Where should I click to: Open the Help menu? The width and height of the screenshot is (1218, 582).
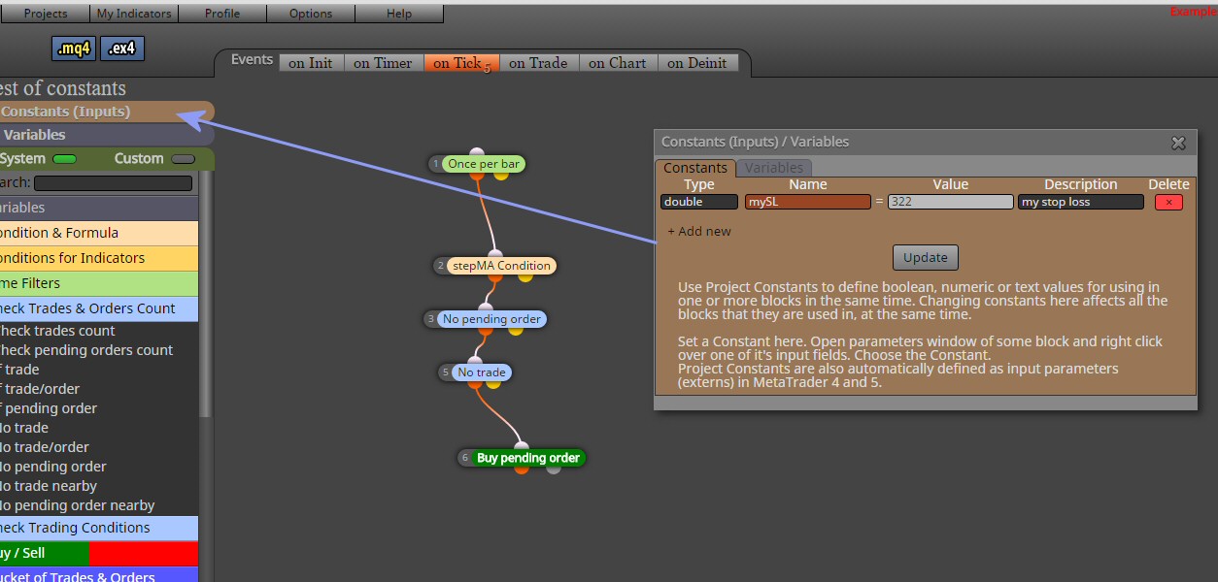pyautogui.click(x=399, y=14)
